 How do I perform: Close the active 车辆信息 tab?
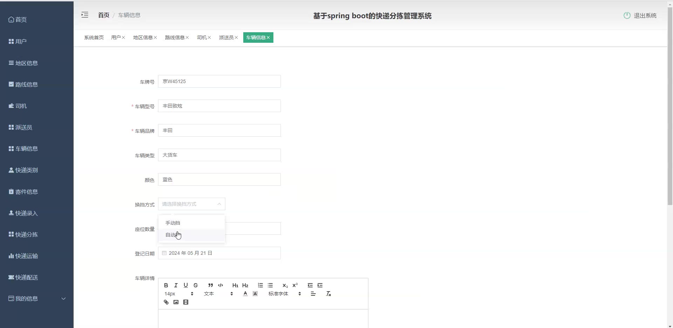pyautogui.click(x=268, y=37)
